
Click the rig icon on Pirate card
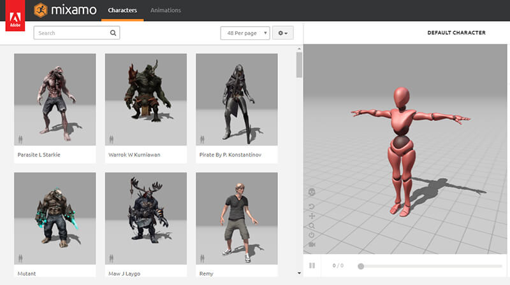(x=202, y=139)
